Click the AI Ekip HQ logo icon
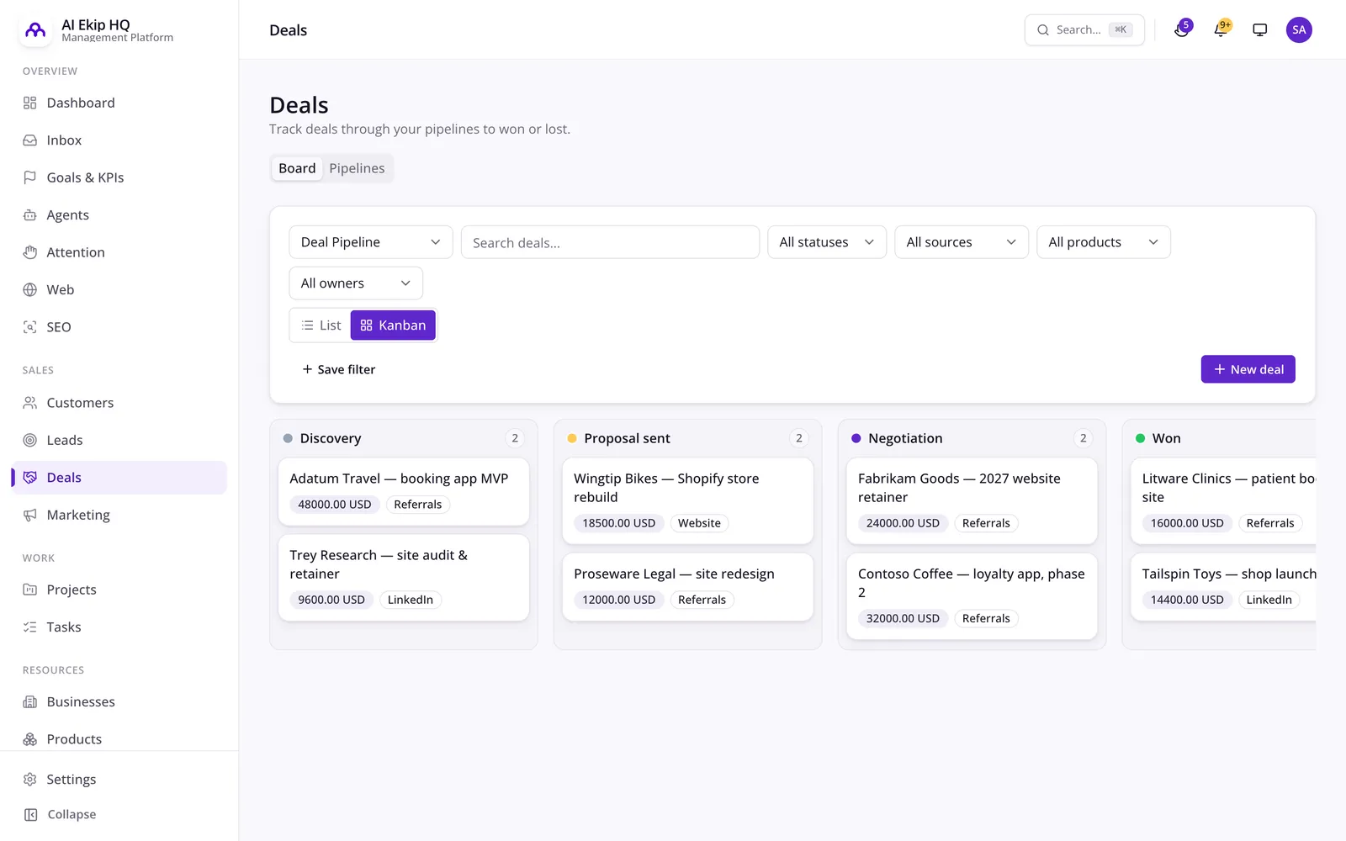Viewport: 1346px width, 841px height. click(35, 30)
